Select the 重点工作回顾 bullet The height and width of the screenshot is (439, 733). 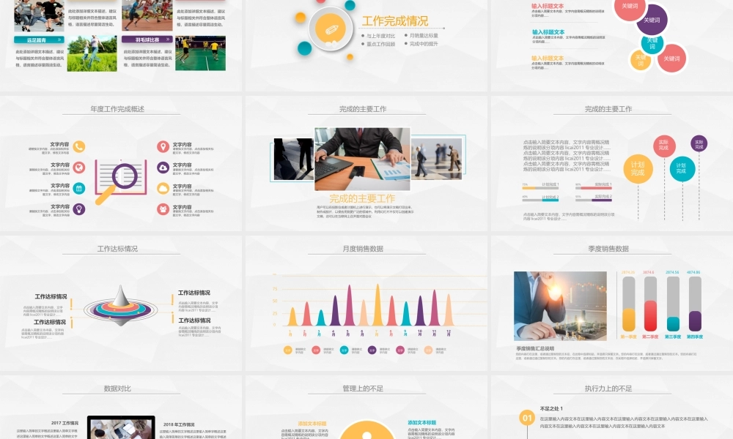pyautogui.click(x=380, y=44)
